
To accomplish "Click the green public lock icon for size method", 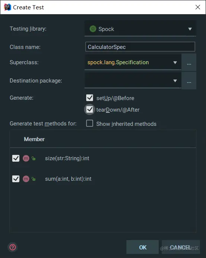I will point(33,158).
